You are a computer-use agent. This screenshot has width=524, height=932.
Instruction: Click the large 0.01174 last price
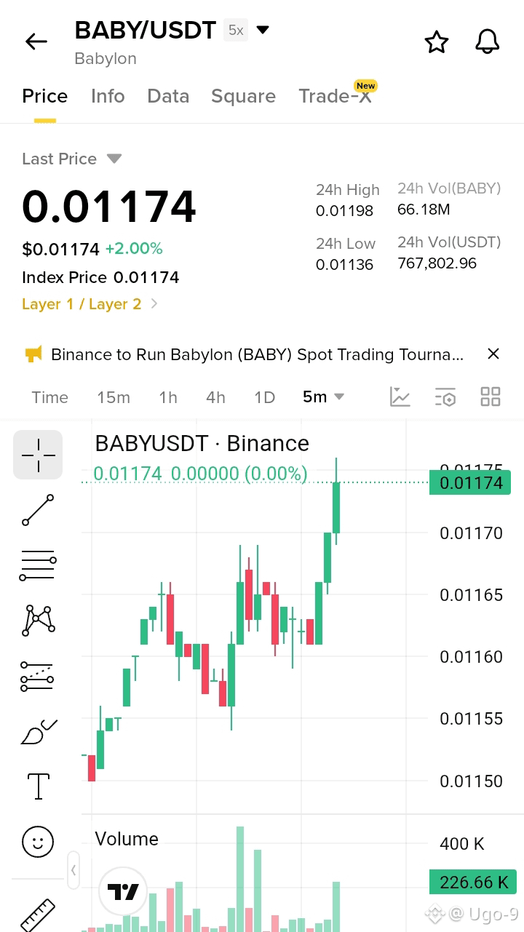(x=109, y=207)
